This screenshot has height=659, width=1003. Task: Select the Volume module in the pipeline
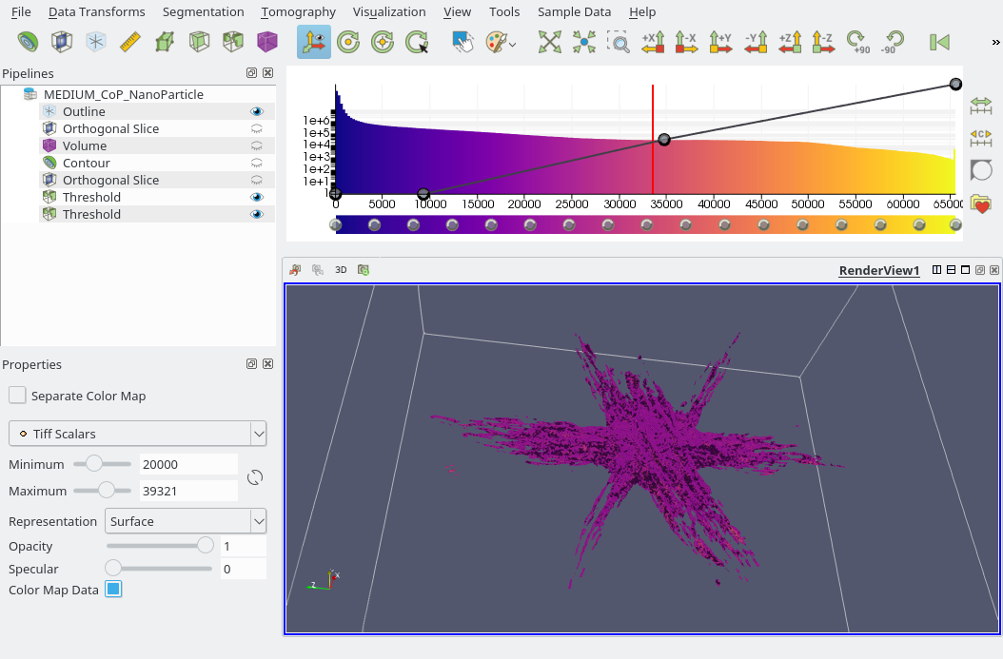pos(85,145)
